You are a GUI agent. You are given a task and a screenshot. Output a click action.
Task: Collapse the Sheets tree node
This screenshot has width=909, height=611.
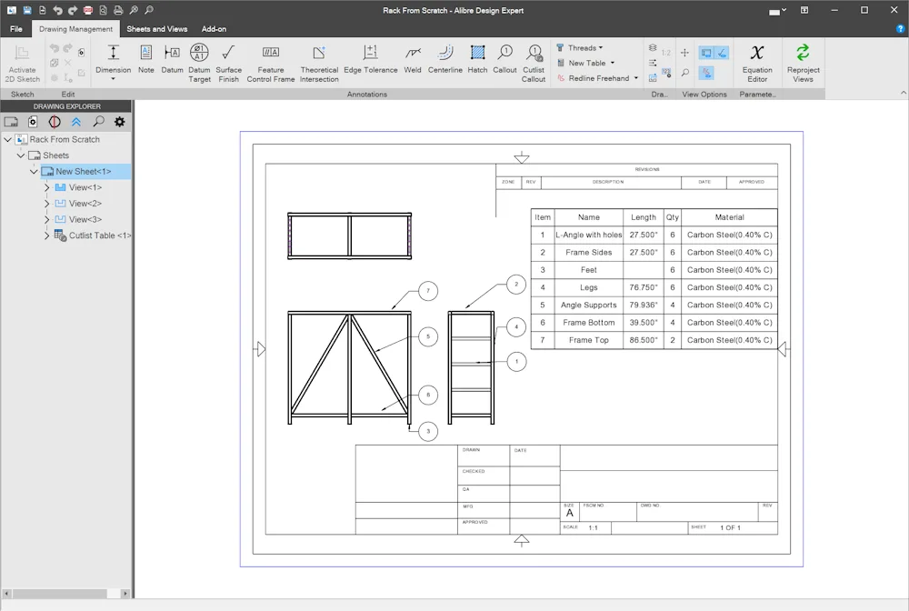tap(21, 155)
